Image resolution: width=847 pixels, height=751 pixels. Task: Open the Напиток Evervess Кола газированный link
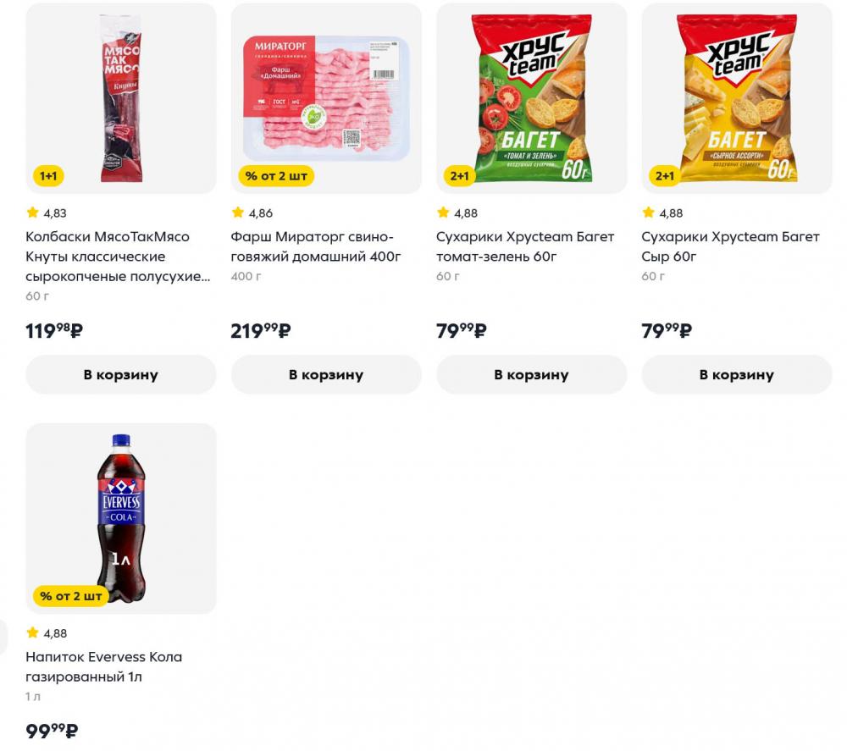(x=102, y=666)
